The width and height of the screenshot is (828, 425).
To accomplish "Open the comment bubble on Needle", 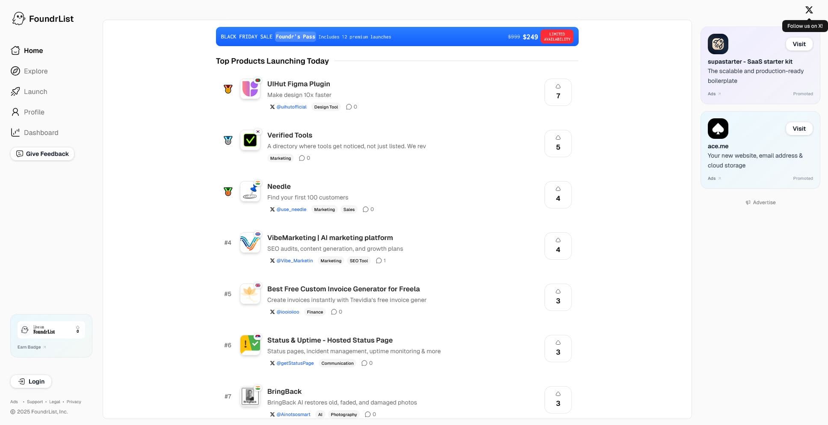I will point(366,209).
